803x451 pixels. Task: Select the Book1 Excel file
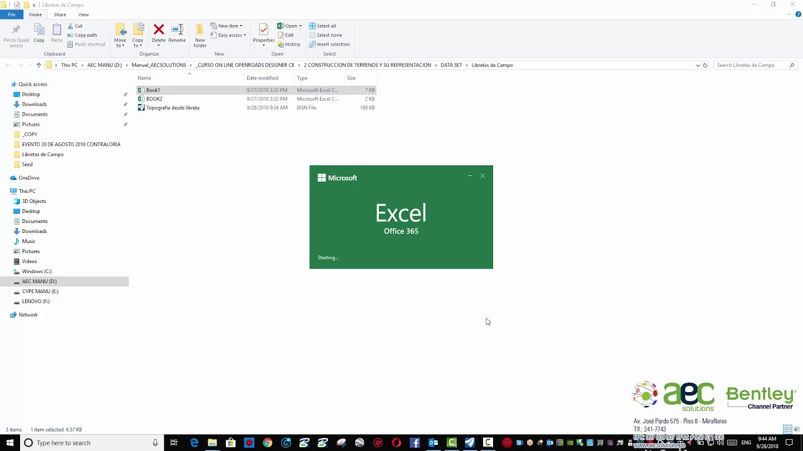coord(257,90)
